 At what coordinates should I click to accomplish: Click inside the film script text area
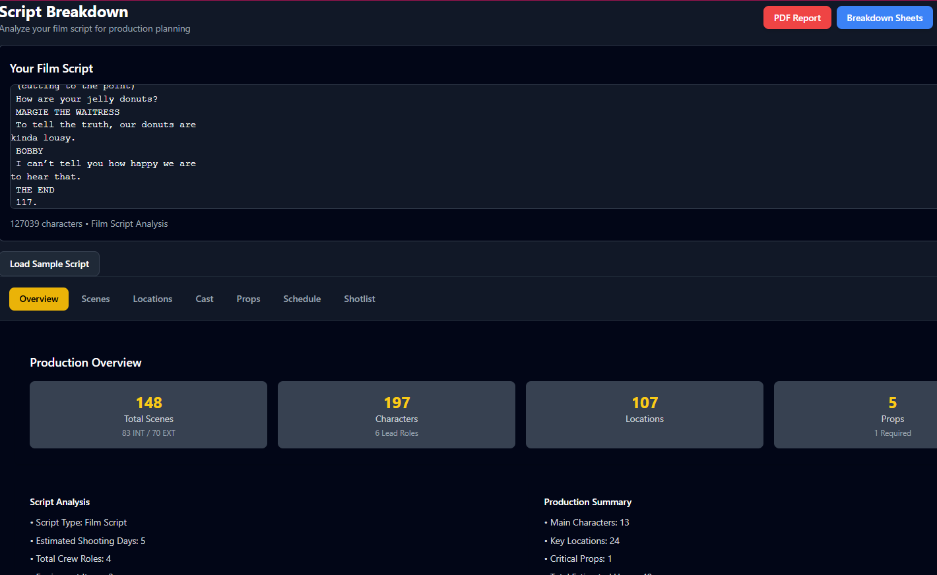(x=473, y=146)
